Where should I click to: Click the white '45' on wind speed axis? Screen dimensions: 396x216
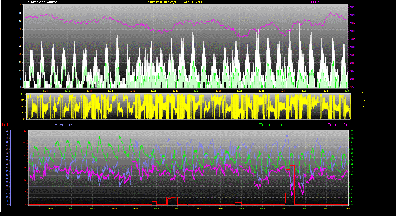[20, 13]
